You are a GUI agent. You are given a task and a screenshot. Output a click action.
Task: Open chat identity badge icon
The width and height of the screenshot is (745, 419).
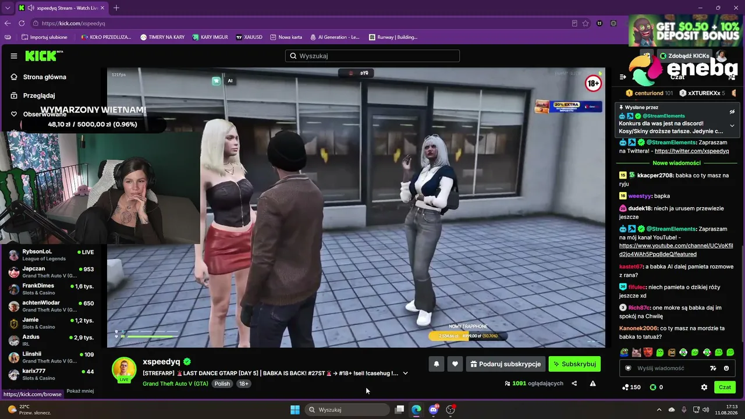coord(628,368)
